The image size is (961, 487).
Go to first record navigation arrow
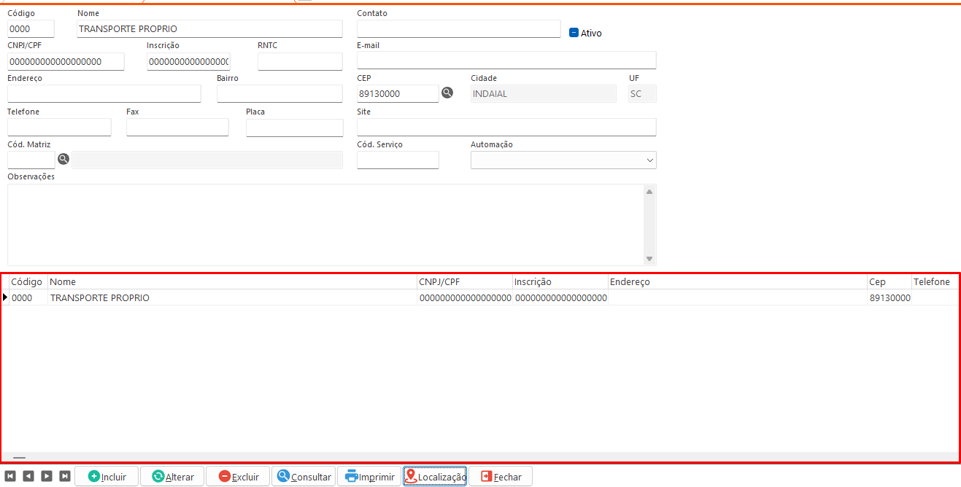10,476
